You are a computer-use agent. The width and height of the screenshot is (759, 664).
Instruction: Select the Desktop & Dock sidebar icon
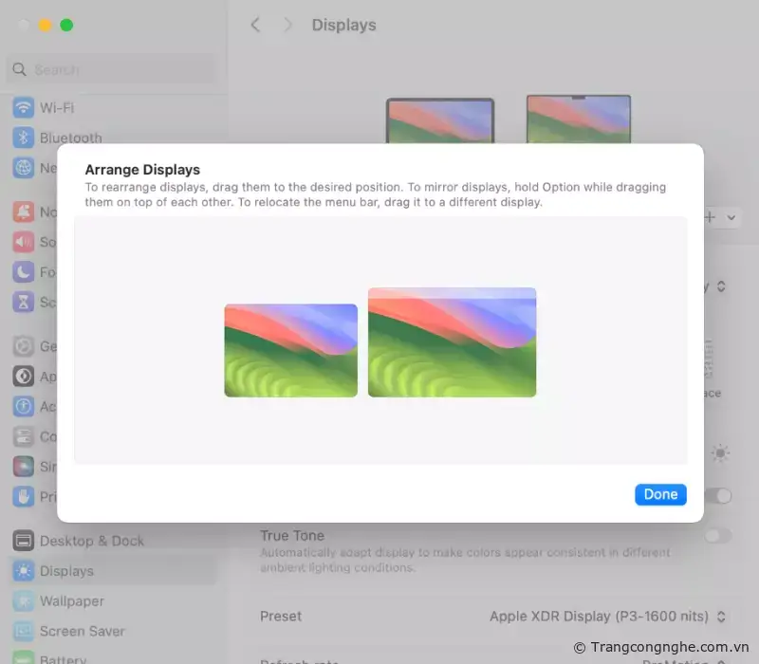tap(23, 541)
